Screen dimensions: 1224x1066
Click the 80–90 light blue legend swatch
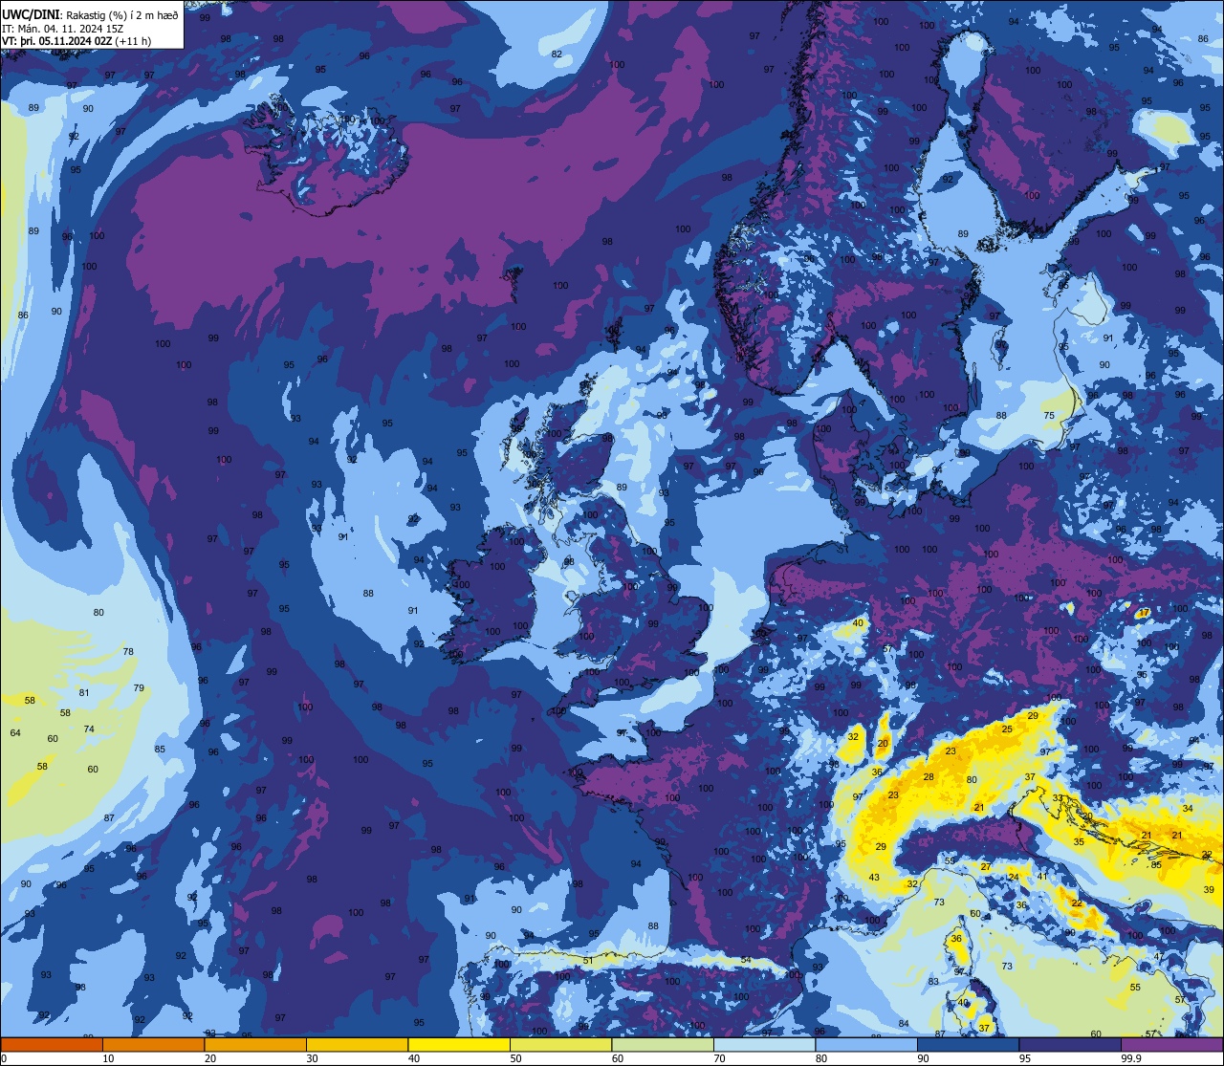[866, 1044]
